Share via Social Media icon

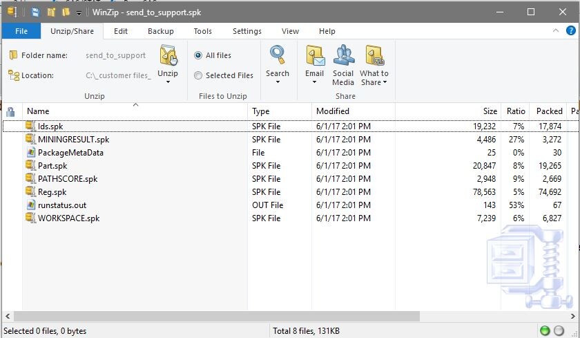pos(343,57)
